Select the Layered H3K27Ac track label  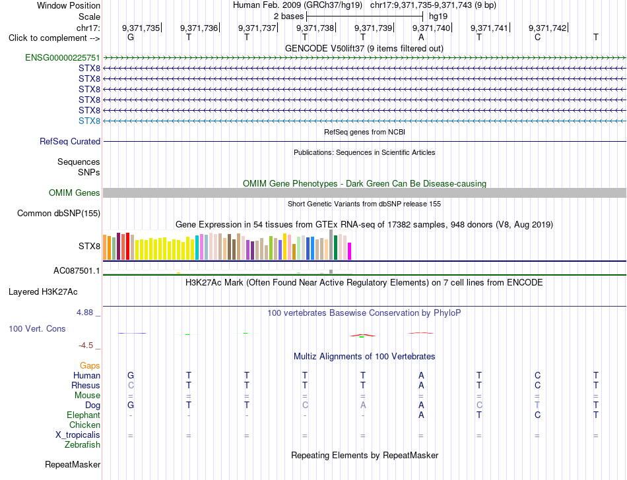pyautogui.click(x=43, y=292)
